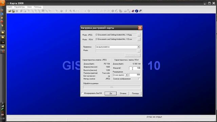Image resolution: width=217 pixels, height=122 pixels.
Task: Click the red book icon in toolbar
Action: coord(133,11)
